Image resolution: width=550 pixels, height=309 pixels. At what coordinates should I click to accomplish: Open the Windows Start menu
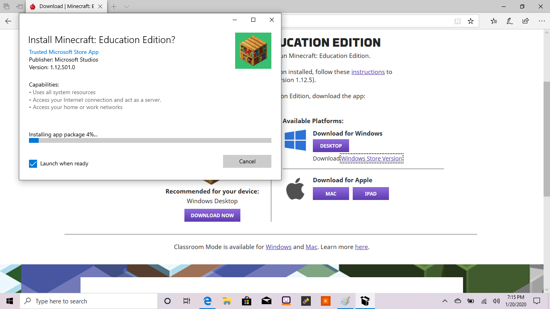tap(10, 301)
